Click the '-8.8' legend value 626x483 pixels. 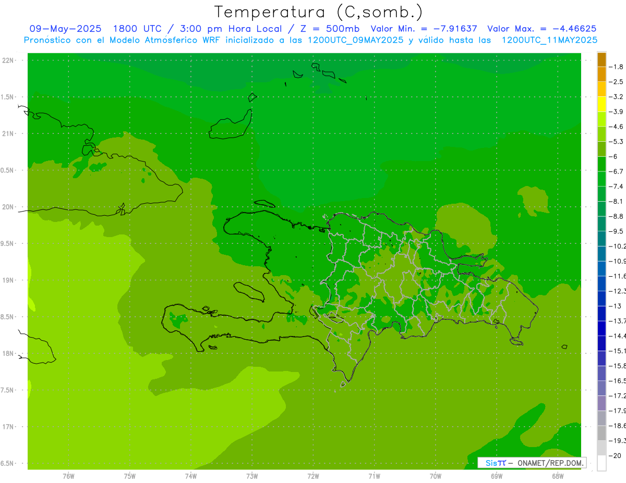coord(616,216)
